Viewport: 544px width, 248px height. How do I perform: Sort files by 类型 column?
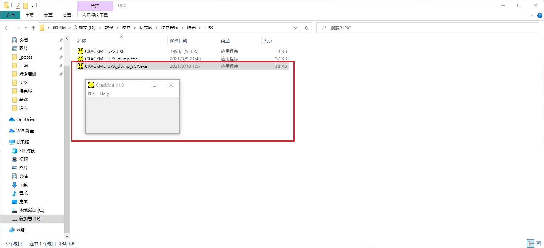tap(225, 41)
